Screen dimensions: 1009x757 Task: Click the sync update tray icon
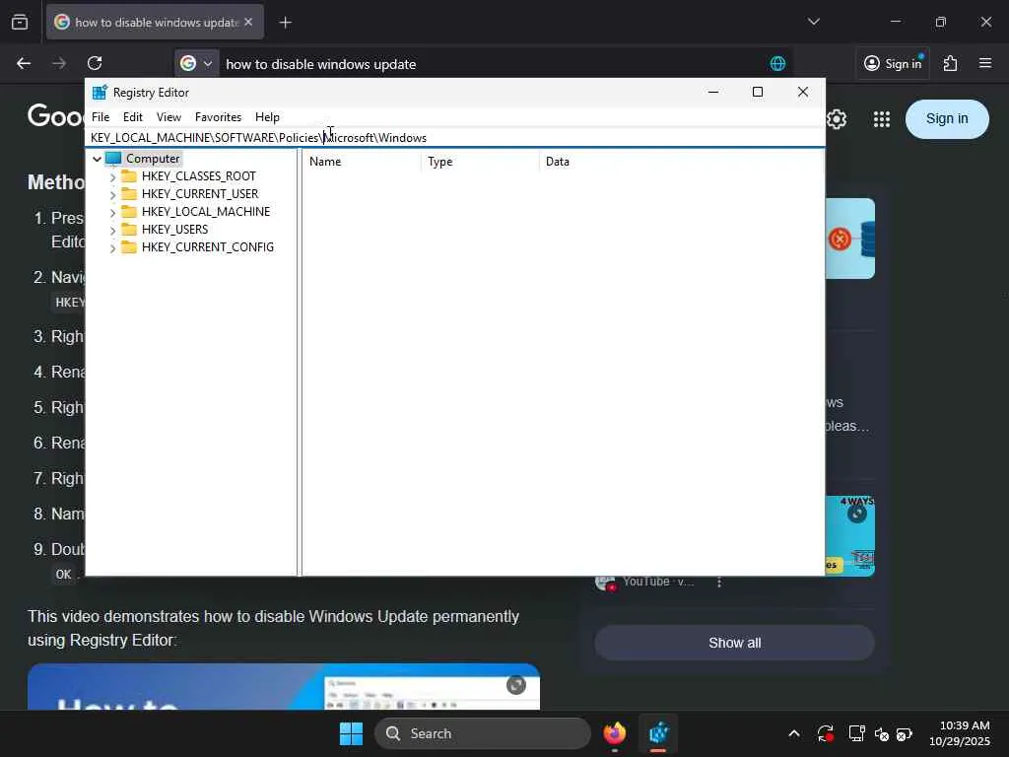[x=826, y=733]
